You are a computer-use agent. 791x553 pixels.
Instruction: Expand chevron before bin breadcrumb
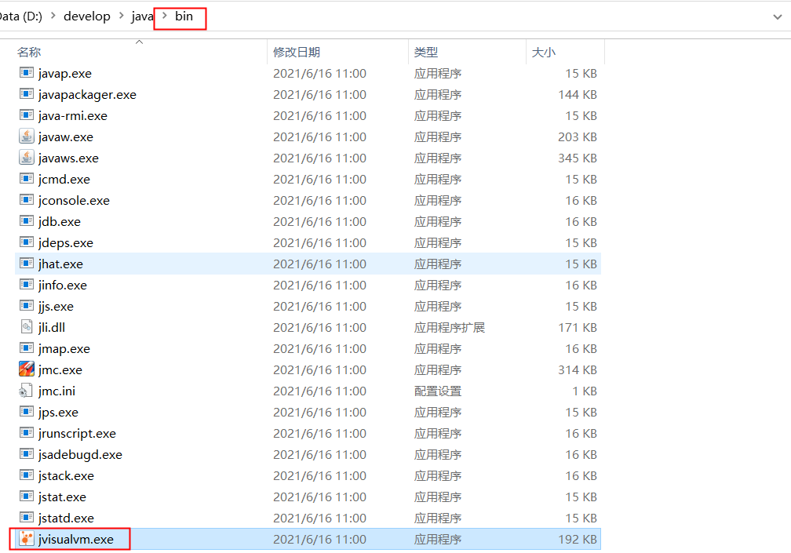click(x=164, y=16)
